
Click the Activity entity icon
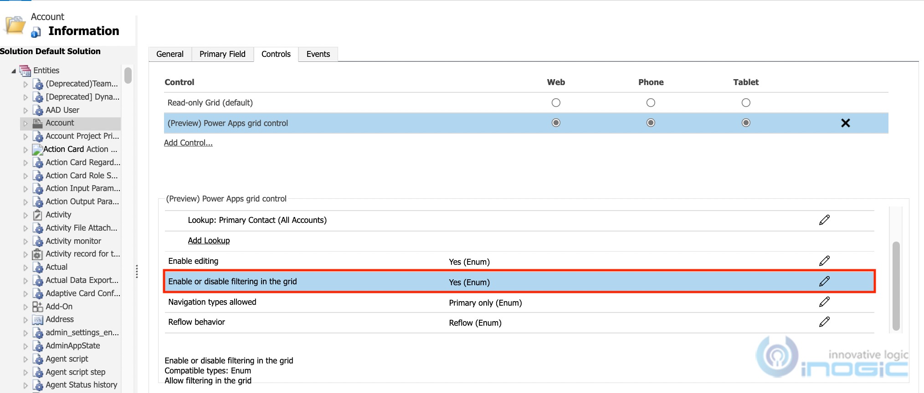click(x=38, y=215)
